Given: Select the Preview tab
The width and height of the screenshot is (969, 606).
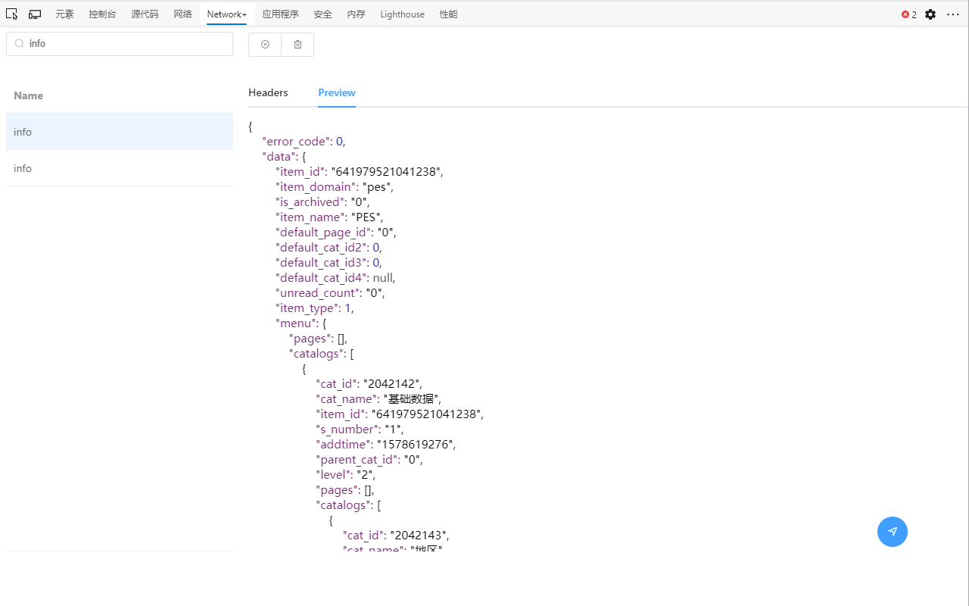Looking at the screenshot, I should pos(337,92).
